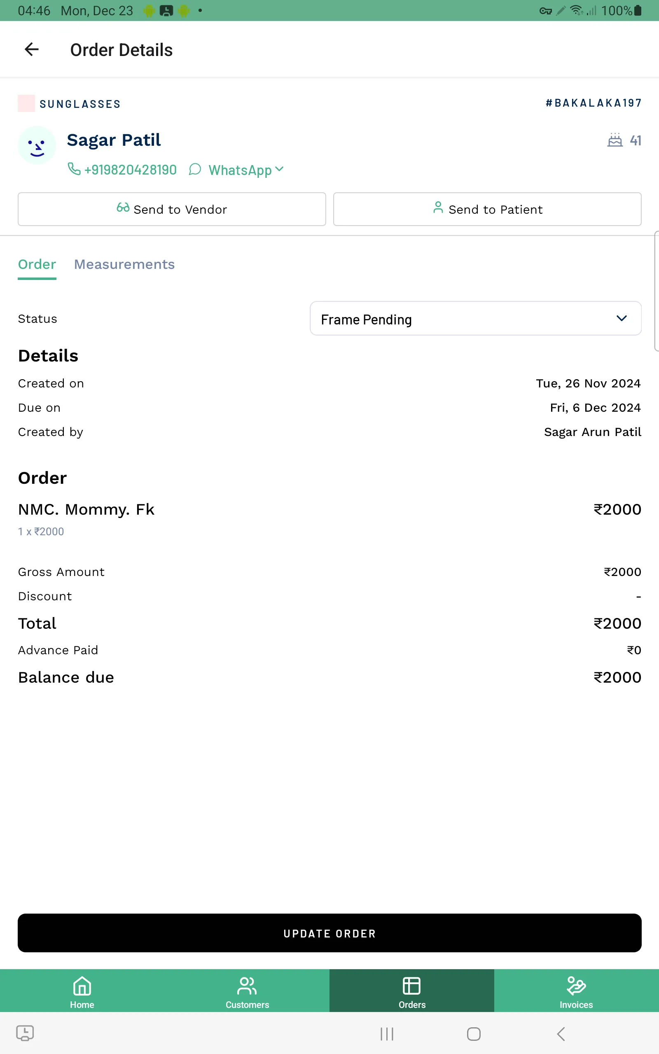Tap the person icon in Send to Patient
659x1054 pixels.
point(438,208)
